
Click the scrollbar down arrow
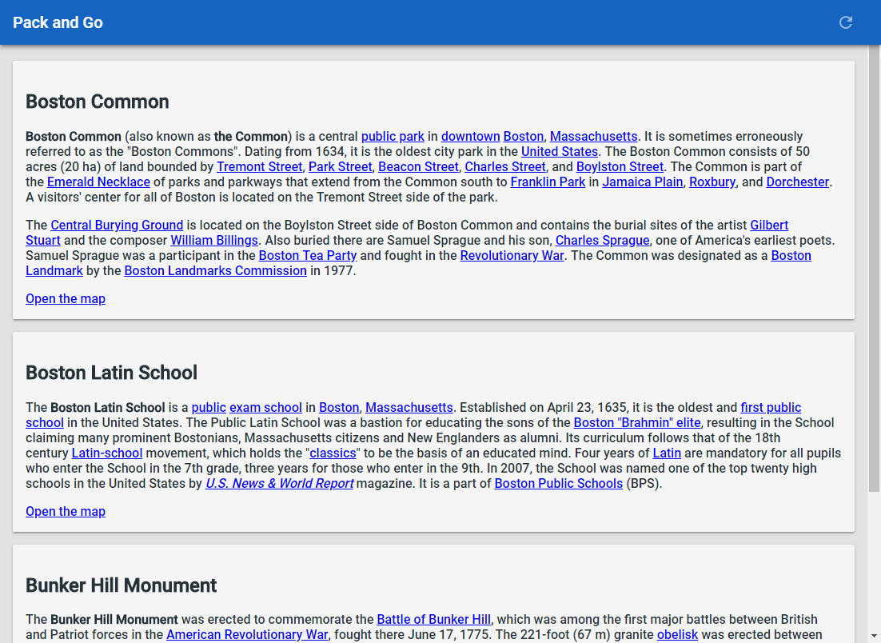click(x=875, y=637)
